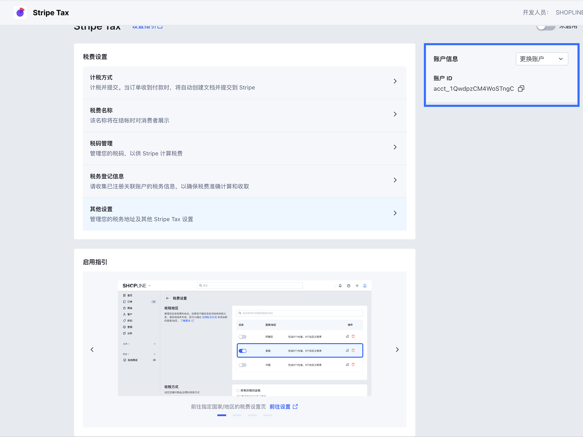The height and width of the screenshot is (437, 583).
Task: Select the first blue carousel indicator
Action: pyautogui.click(x=222, y=415)
